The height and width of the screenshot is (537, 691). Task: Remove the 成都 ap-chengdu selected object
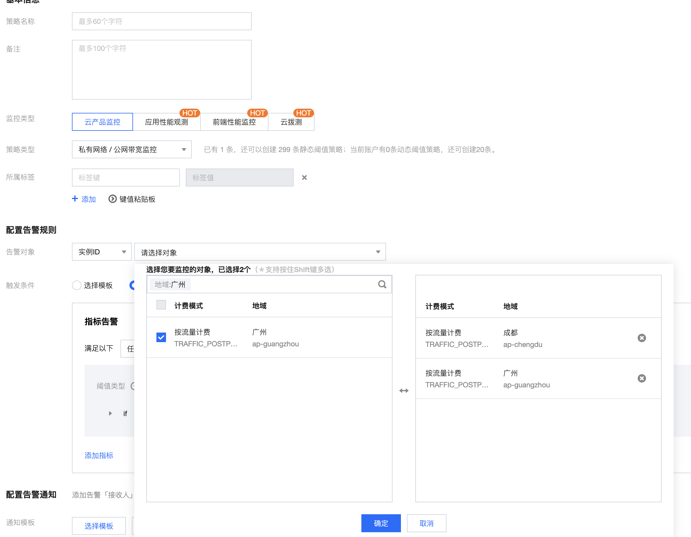[x=641, y=338]
